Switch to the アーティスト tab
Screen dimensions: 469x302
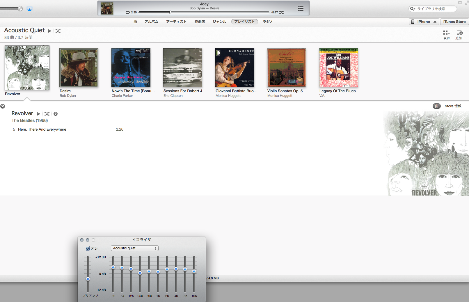[176, 22]
